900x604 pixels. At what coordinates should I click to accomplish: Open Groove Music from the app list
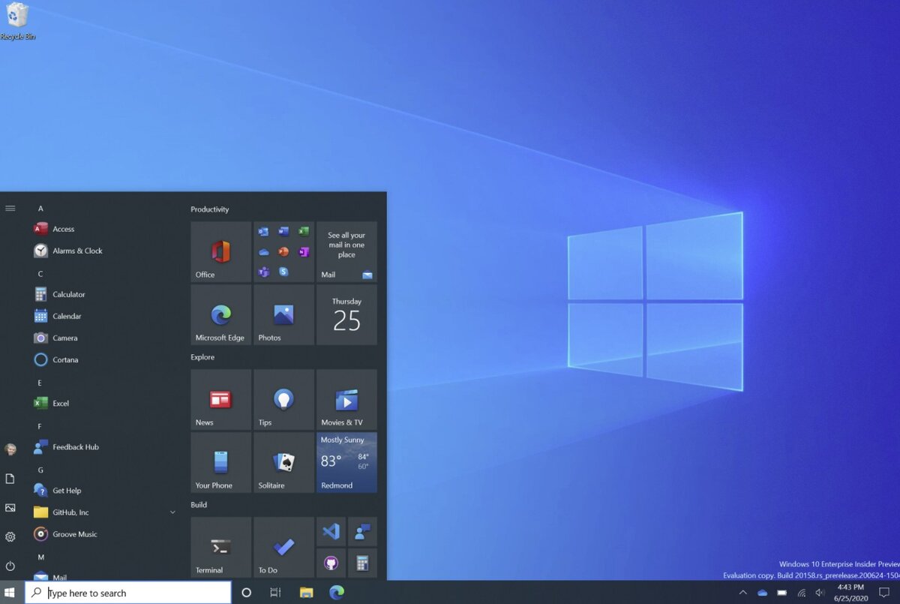(x=106, y=533)
